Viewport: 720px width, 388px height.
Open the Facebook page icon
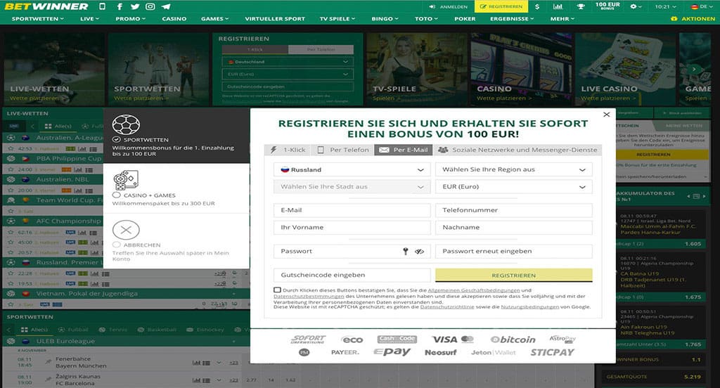tap(120, 6)
